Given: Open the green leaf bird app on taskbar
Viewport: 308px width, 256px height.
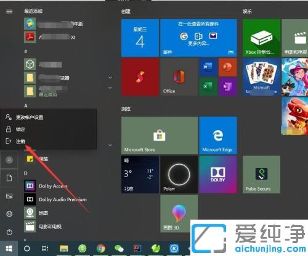Looking at the screenshot, I should coord(156,249).
